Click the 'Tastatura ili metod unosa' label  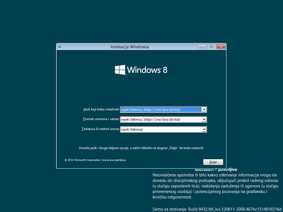(x=100, y=129)
